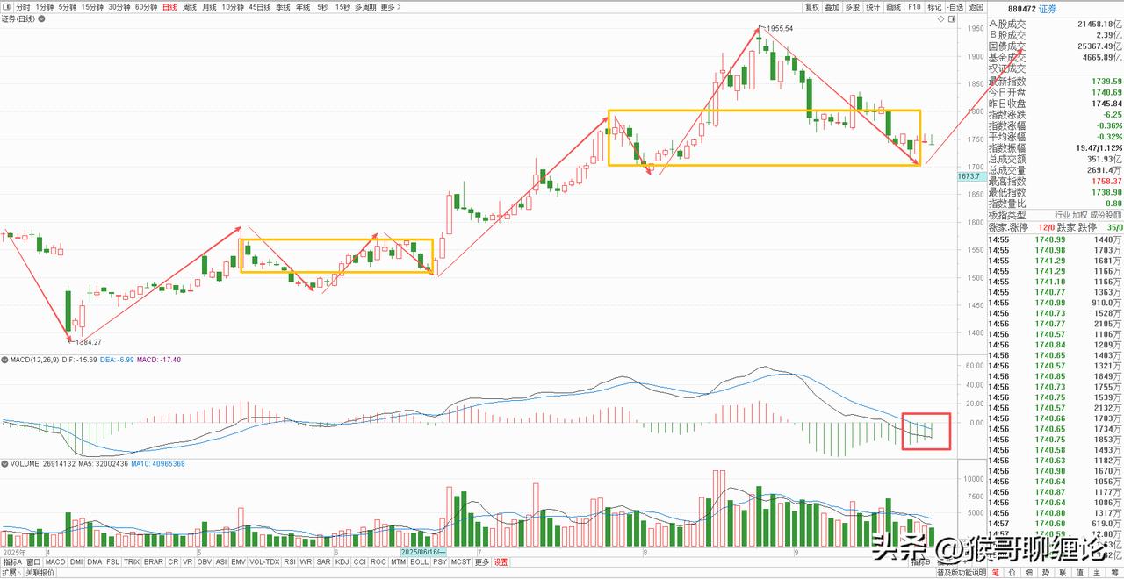1124x579 pixels.
Task: Open the chart dropdown next to 证券(日线)
Action: pyautogui.click(x=41, y=18)
